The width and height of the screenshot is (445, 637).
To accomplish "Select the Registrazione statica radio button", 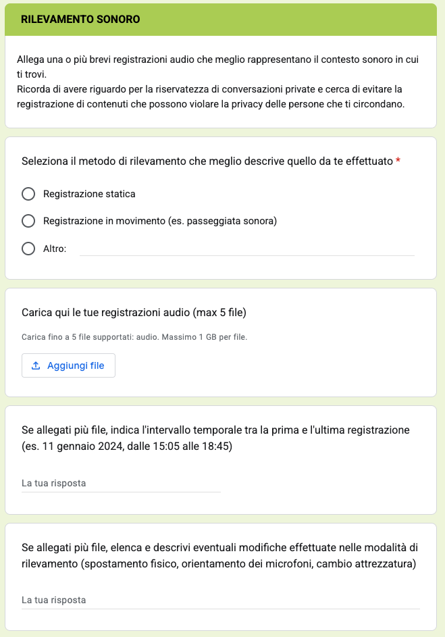I will click(28, 194).
